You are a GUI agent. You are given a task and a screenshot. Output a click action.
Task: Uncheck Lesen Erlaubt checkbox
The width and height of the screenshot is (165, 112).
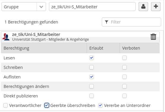tap(91, 58)
